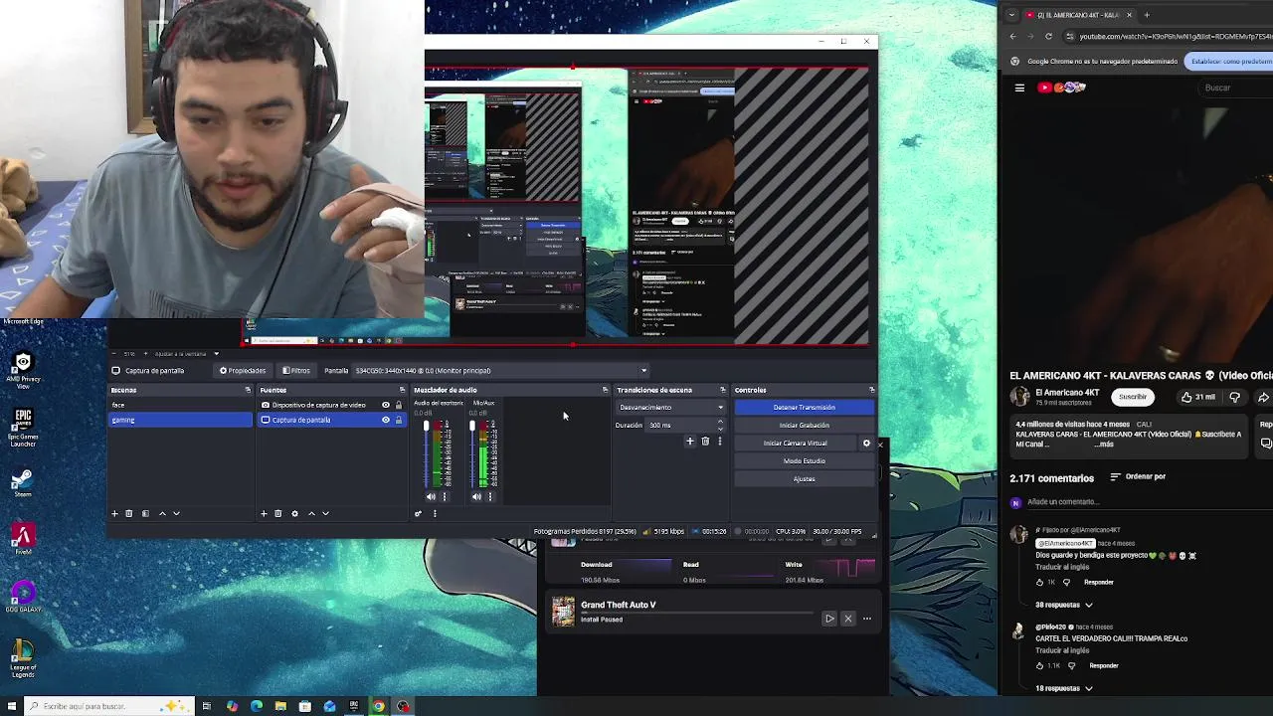Open Epic Games Launcher desktop icon
1273x716 pixels.
(x=23, y=428)
